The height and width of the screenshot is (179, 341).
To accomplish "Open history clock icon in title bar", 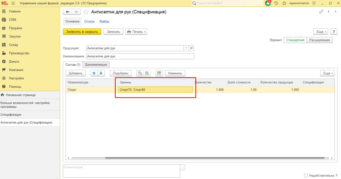I will click(276, 3).
